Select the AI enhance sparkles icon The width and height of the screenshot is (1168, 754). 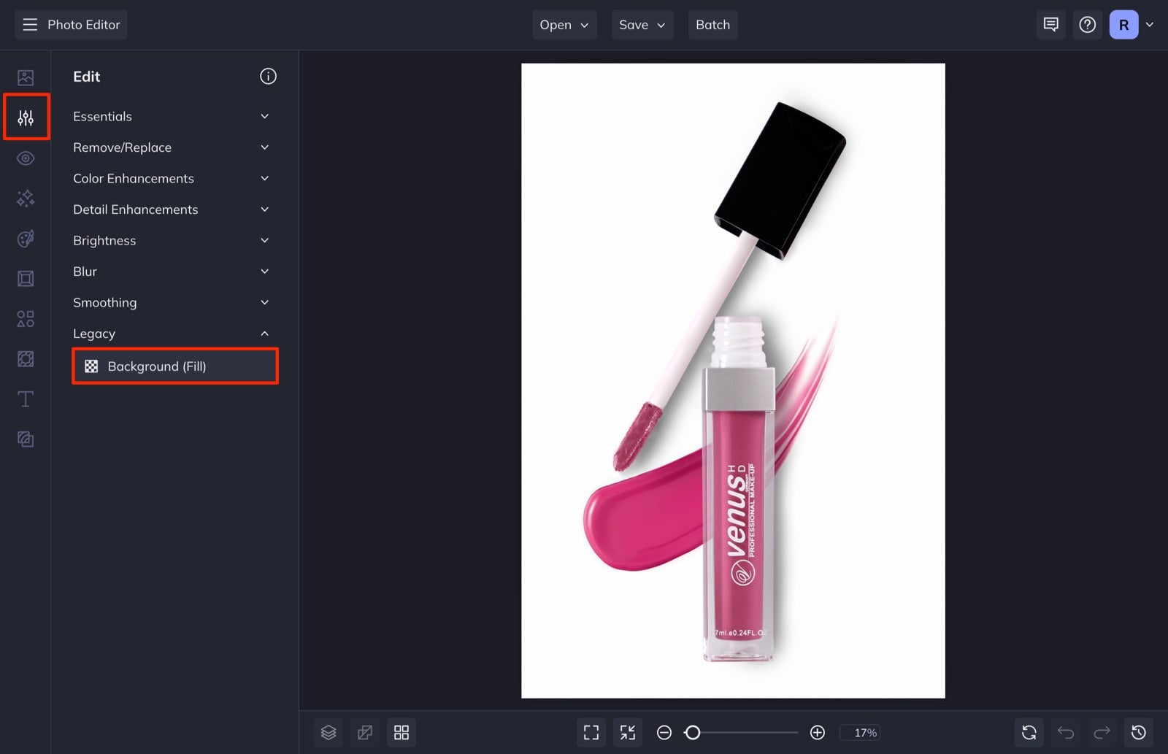click(x=26, y=198)
